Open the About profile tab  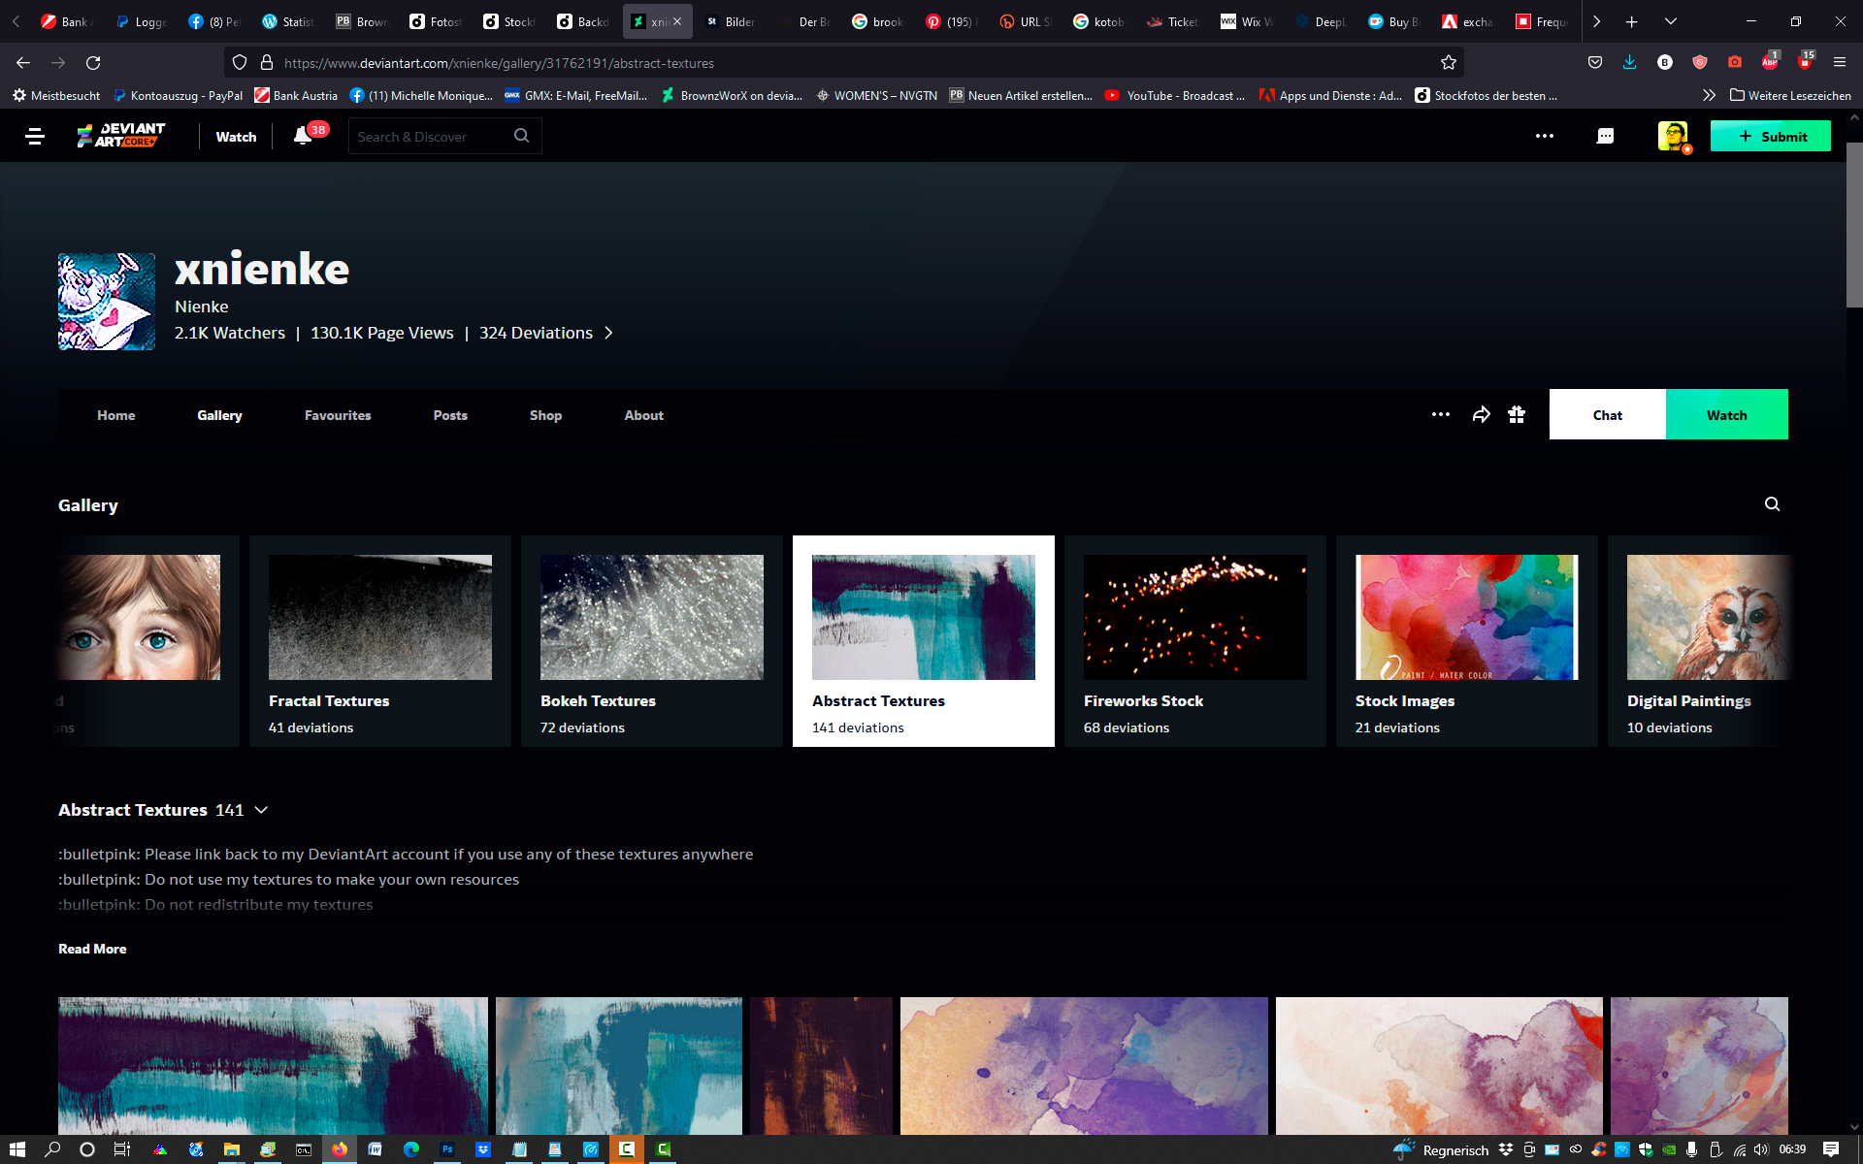click(643, 415)
